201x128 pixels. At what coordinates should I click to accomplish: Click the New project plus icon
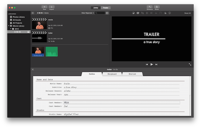(x=45, y=7)
